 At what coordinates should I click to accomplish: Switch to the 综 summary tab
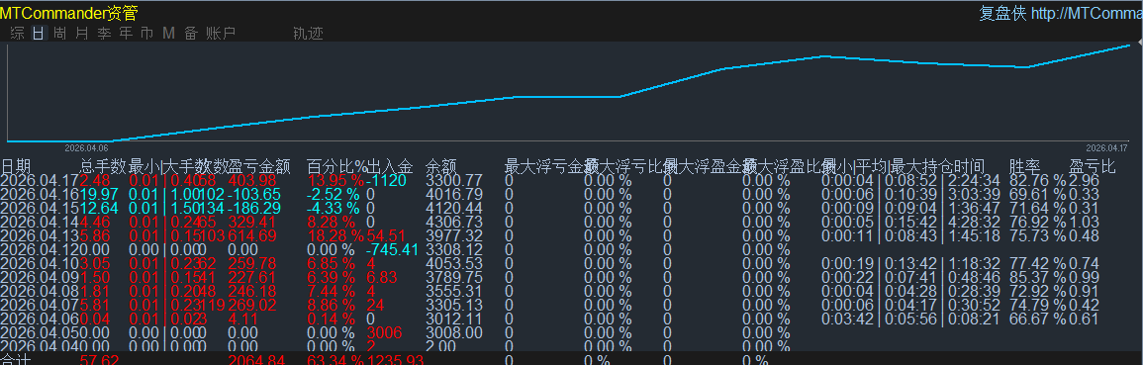tap(18, 33)
